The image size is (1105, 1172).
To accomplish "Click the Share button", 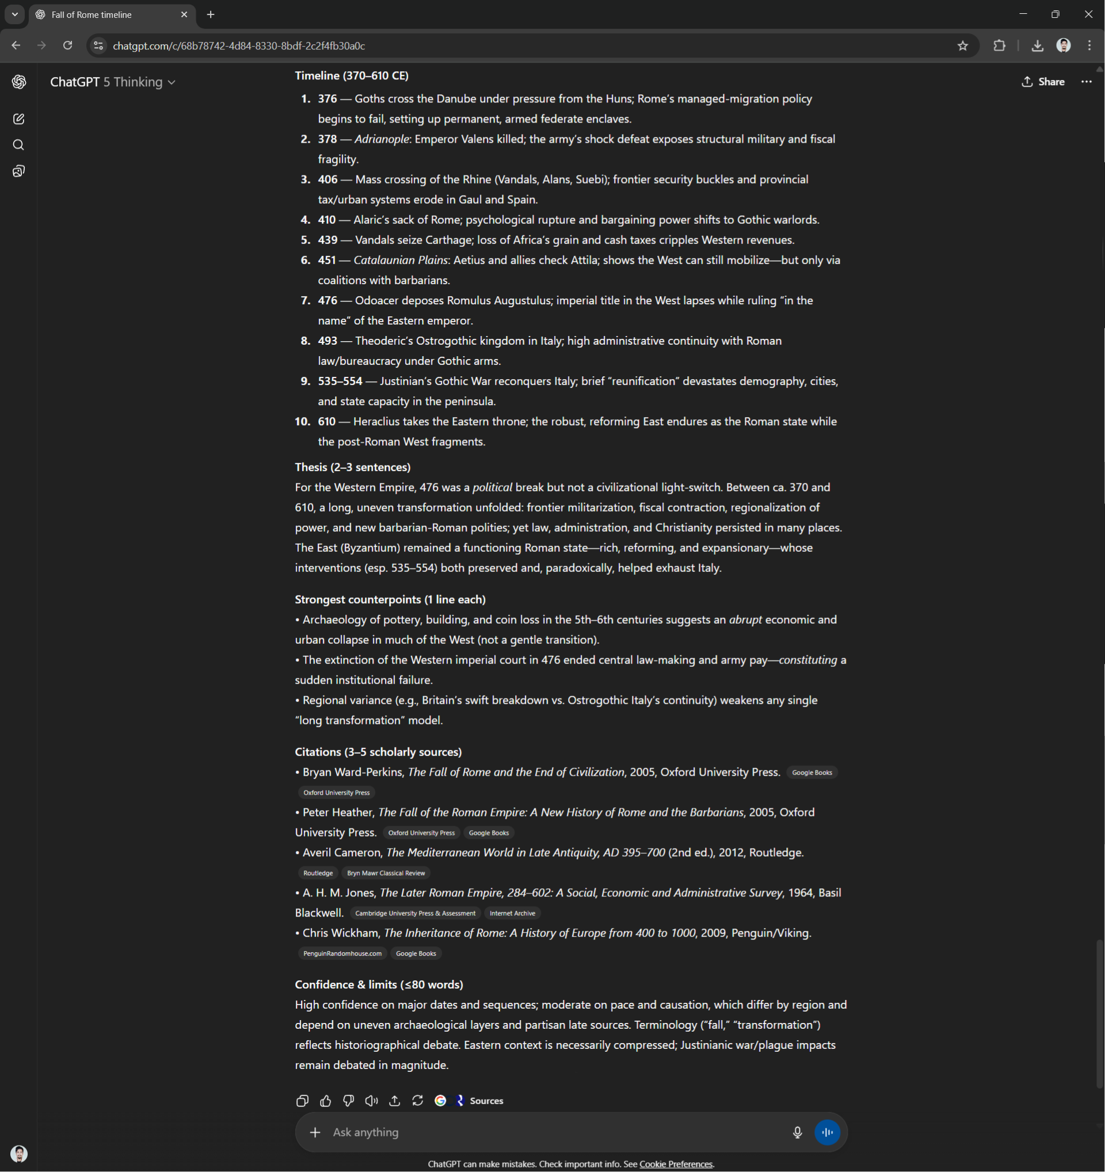I will (1043, 82).
